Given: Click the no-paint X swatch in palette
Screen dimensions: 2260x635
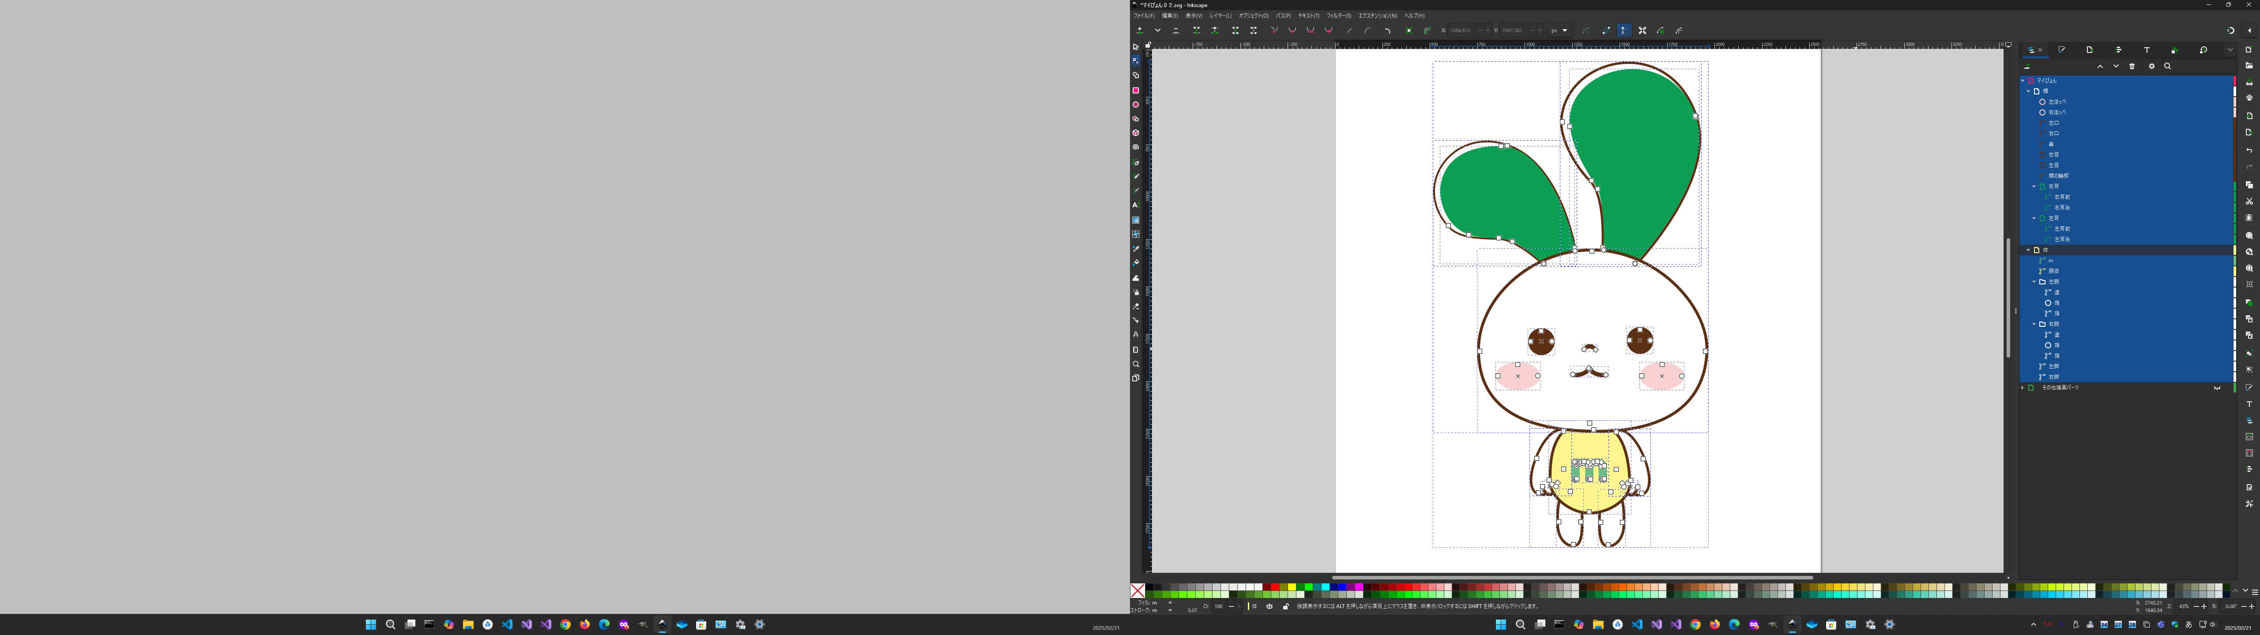Looking at the screenshot, I should pos(1137,590).
